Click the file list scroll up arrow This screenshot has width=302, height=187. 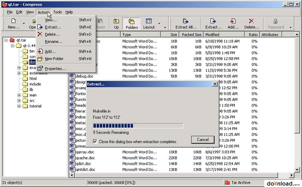[x=297, y=34]
